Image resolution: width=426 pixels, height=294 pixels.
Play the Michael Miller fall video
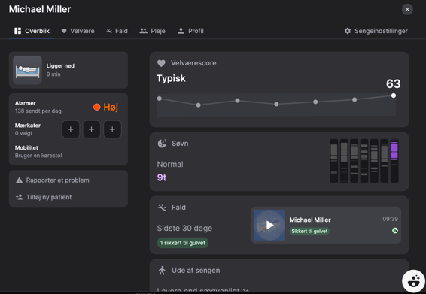point(269,225)
